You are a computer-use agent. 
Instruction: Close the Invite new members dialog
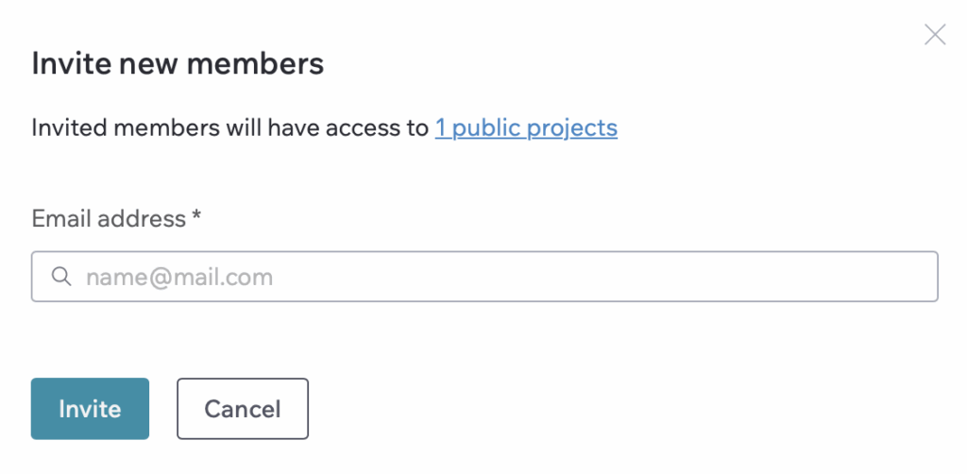click(x=935, y=35)
